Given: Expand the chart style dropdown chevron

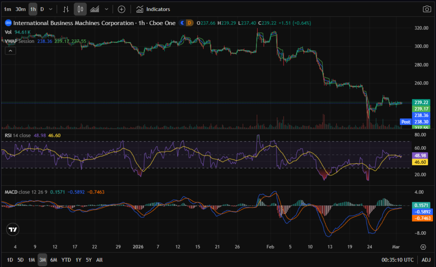Looking at the screenshot, I should coord(106,9).
